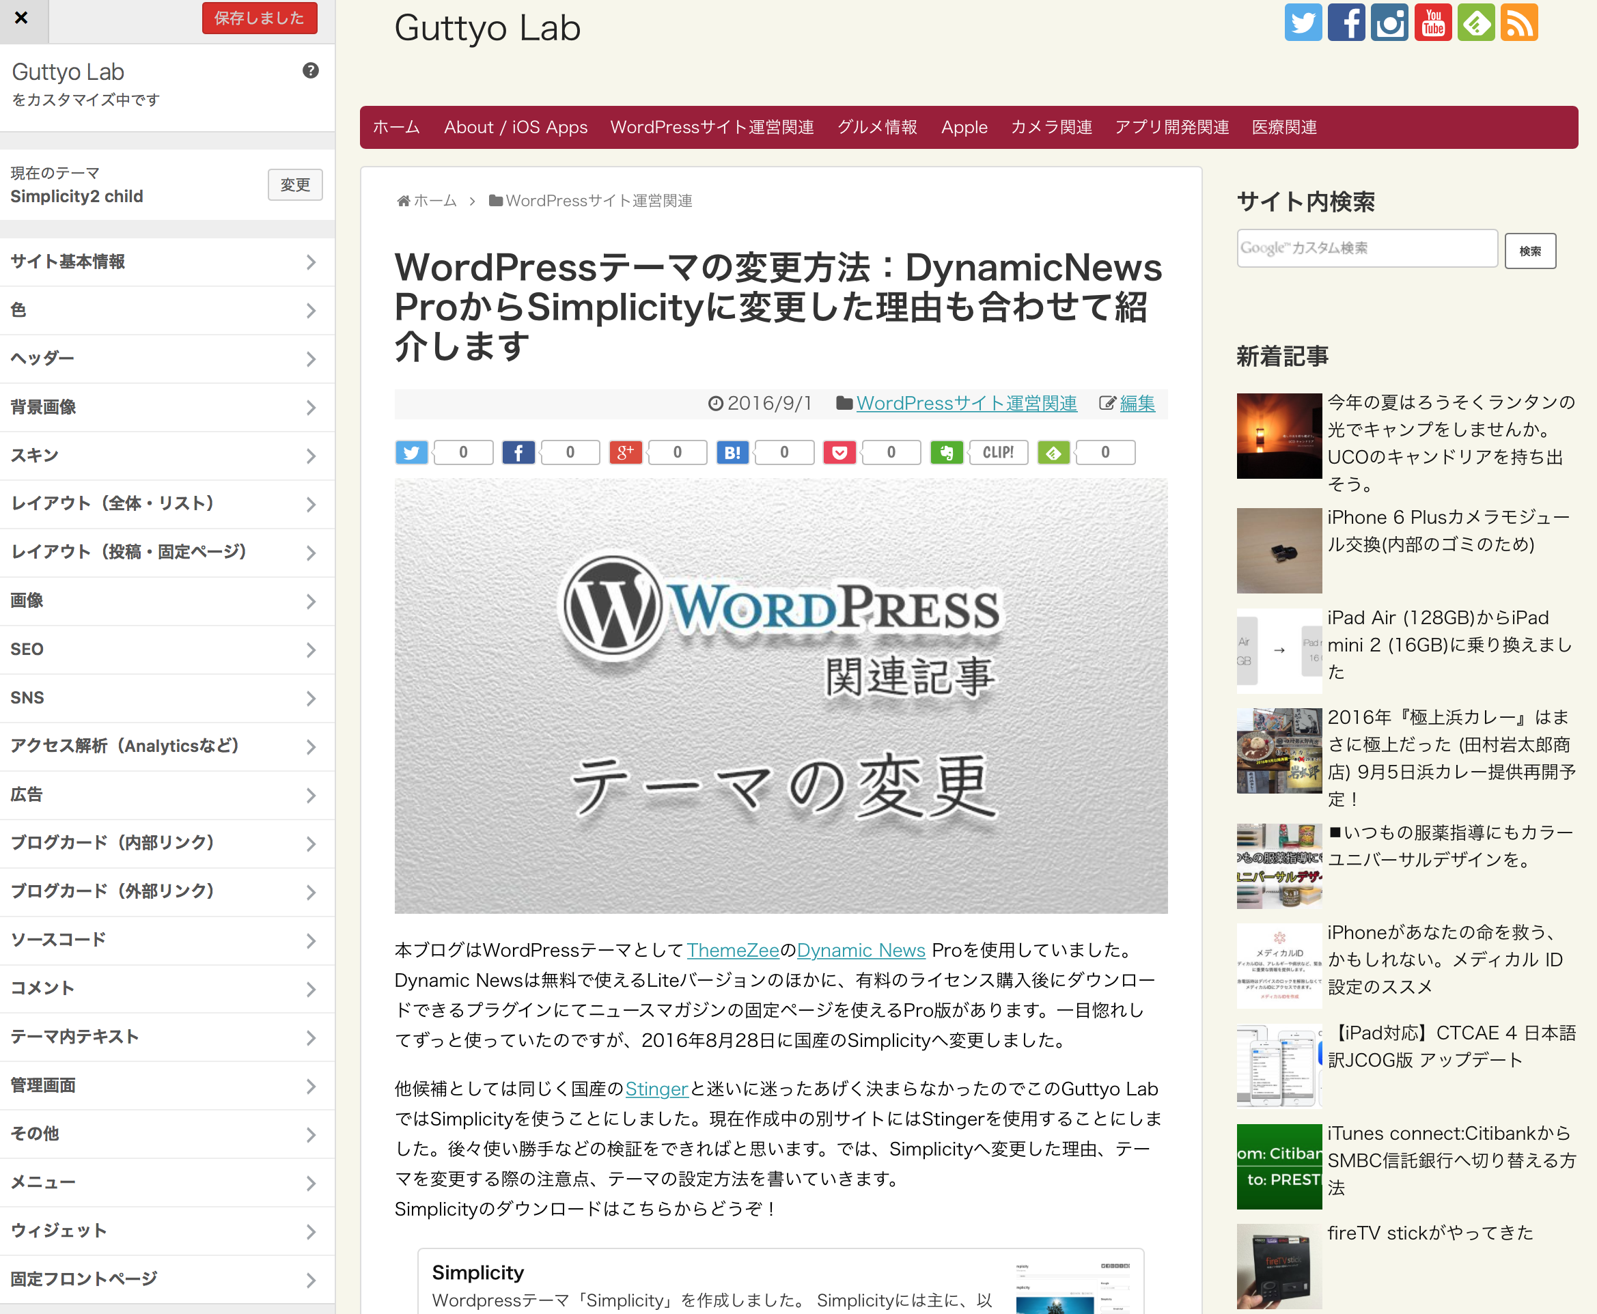The height and width of the screenshot is (1314, 1597).
Task: Open the RSS feed icon in header
Action: coord(1519,22)
